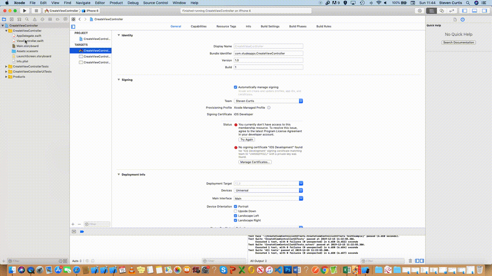The height and width of the screenshot is (276, 492).
Task: Hide the debug area with toggle button
Action: pyautogui.click(x=74, y=232)
